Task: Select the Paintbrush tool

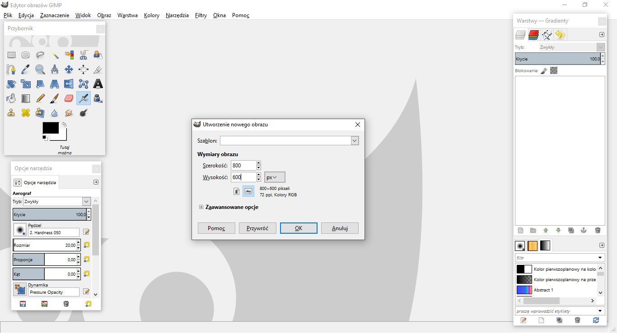Action: point(55,98)
